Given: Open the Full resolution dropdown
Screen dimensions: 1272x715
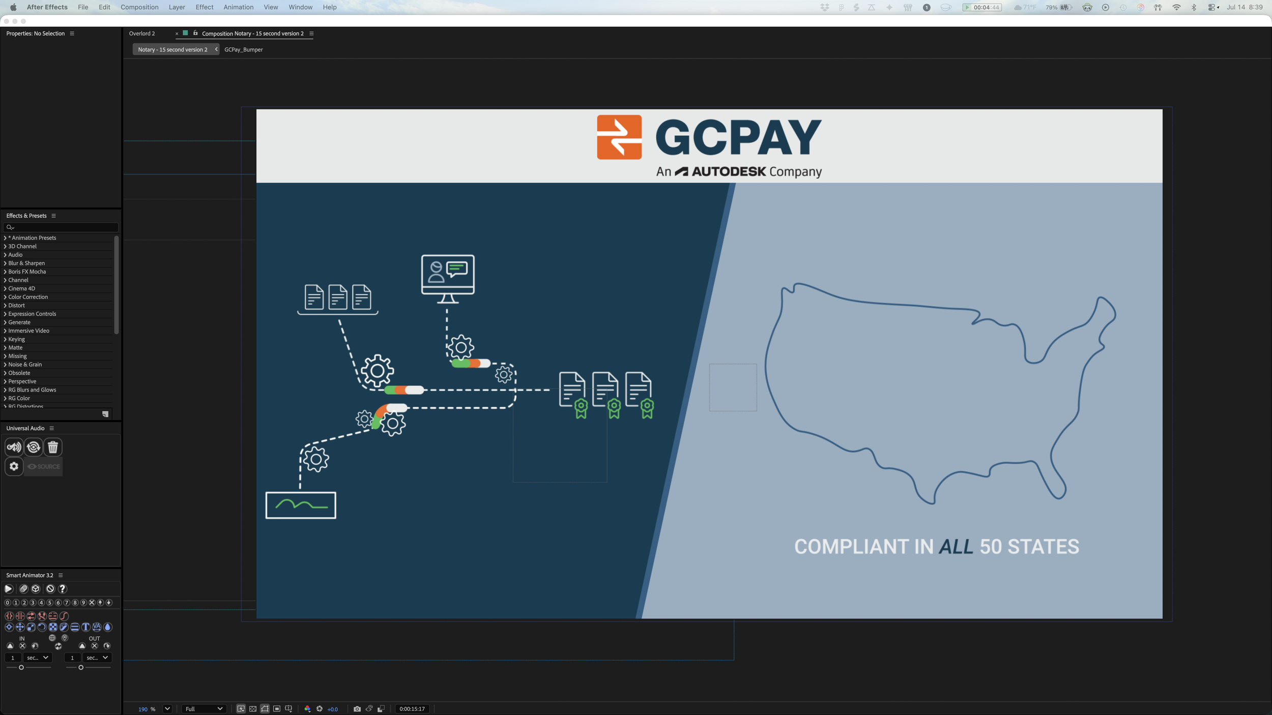Looking at the screenshot, I should pyautogui.click(x=204, y=709).
